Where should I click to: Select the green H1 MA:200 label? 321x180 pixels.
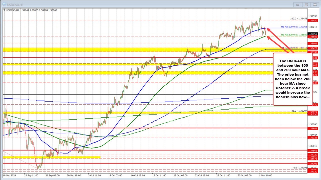294,34
